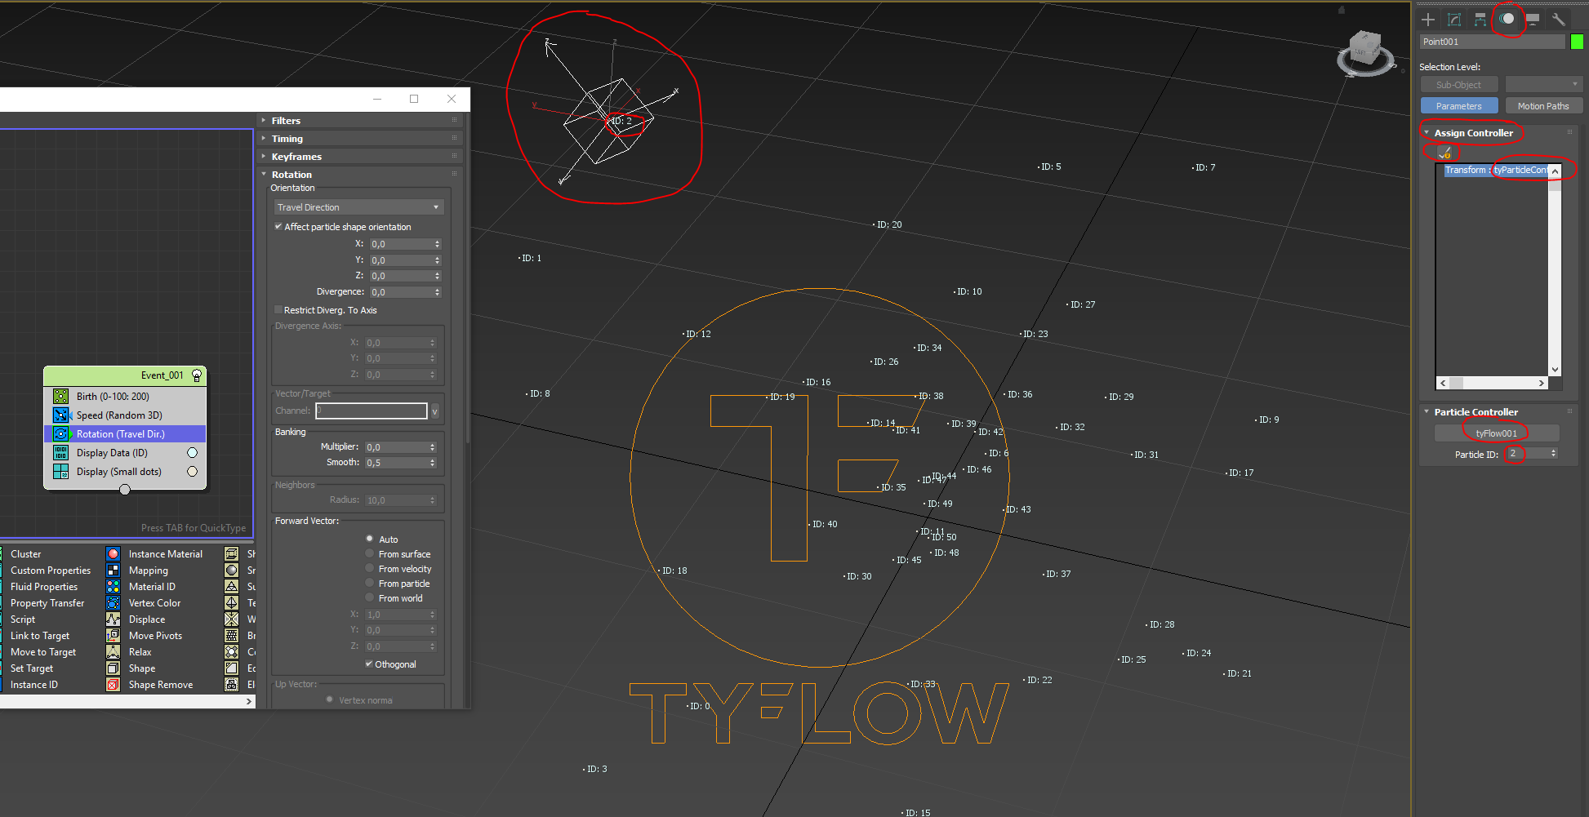
Task: Click the Instance ID operator entry
Action: click(34, 685)
